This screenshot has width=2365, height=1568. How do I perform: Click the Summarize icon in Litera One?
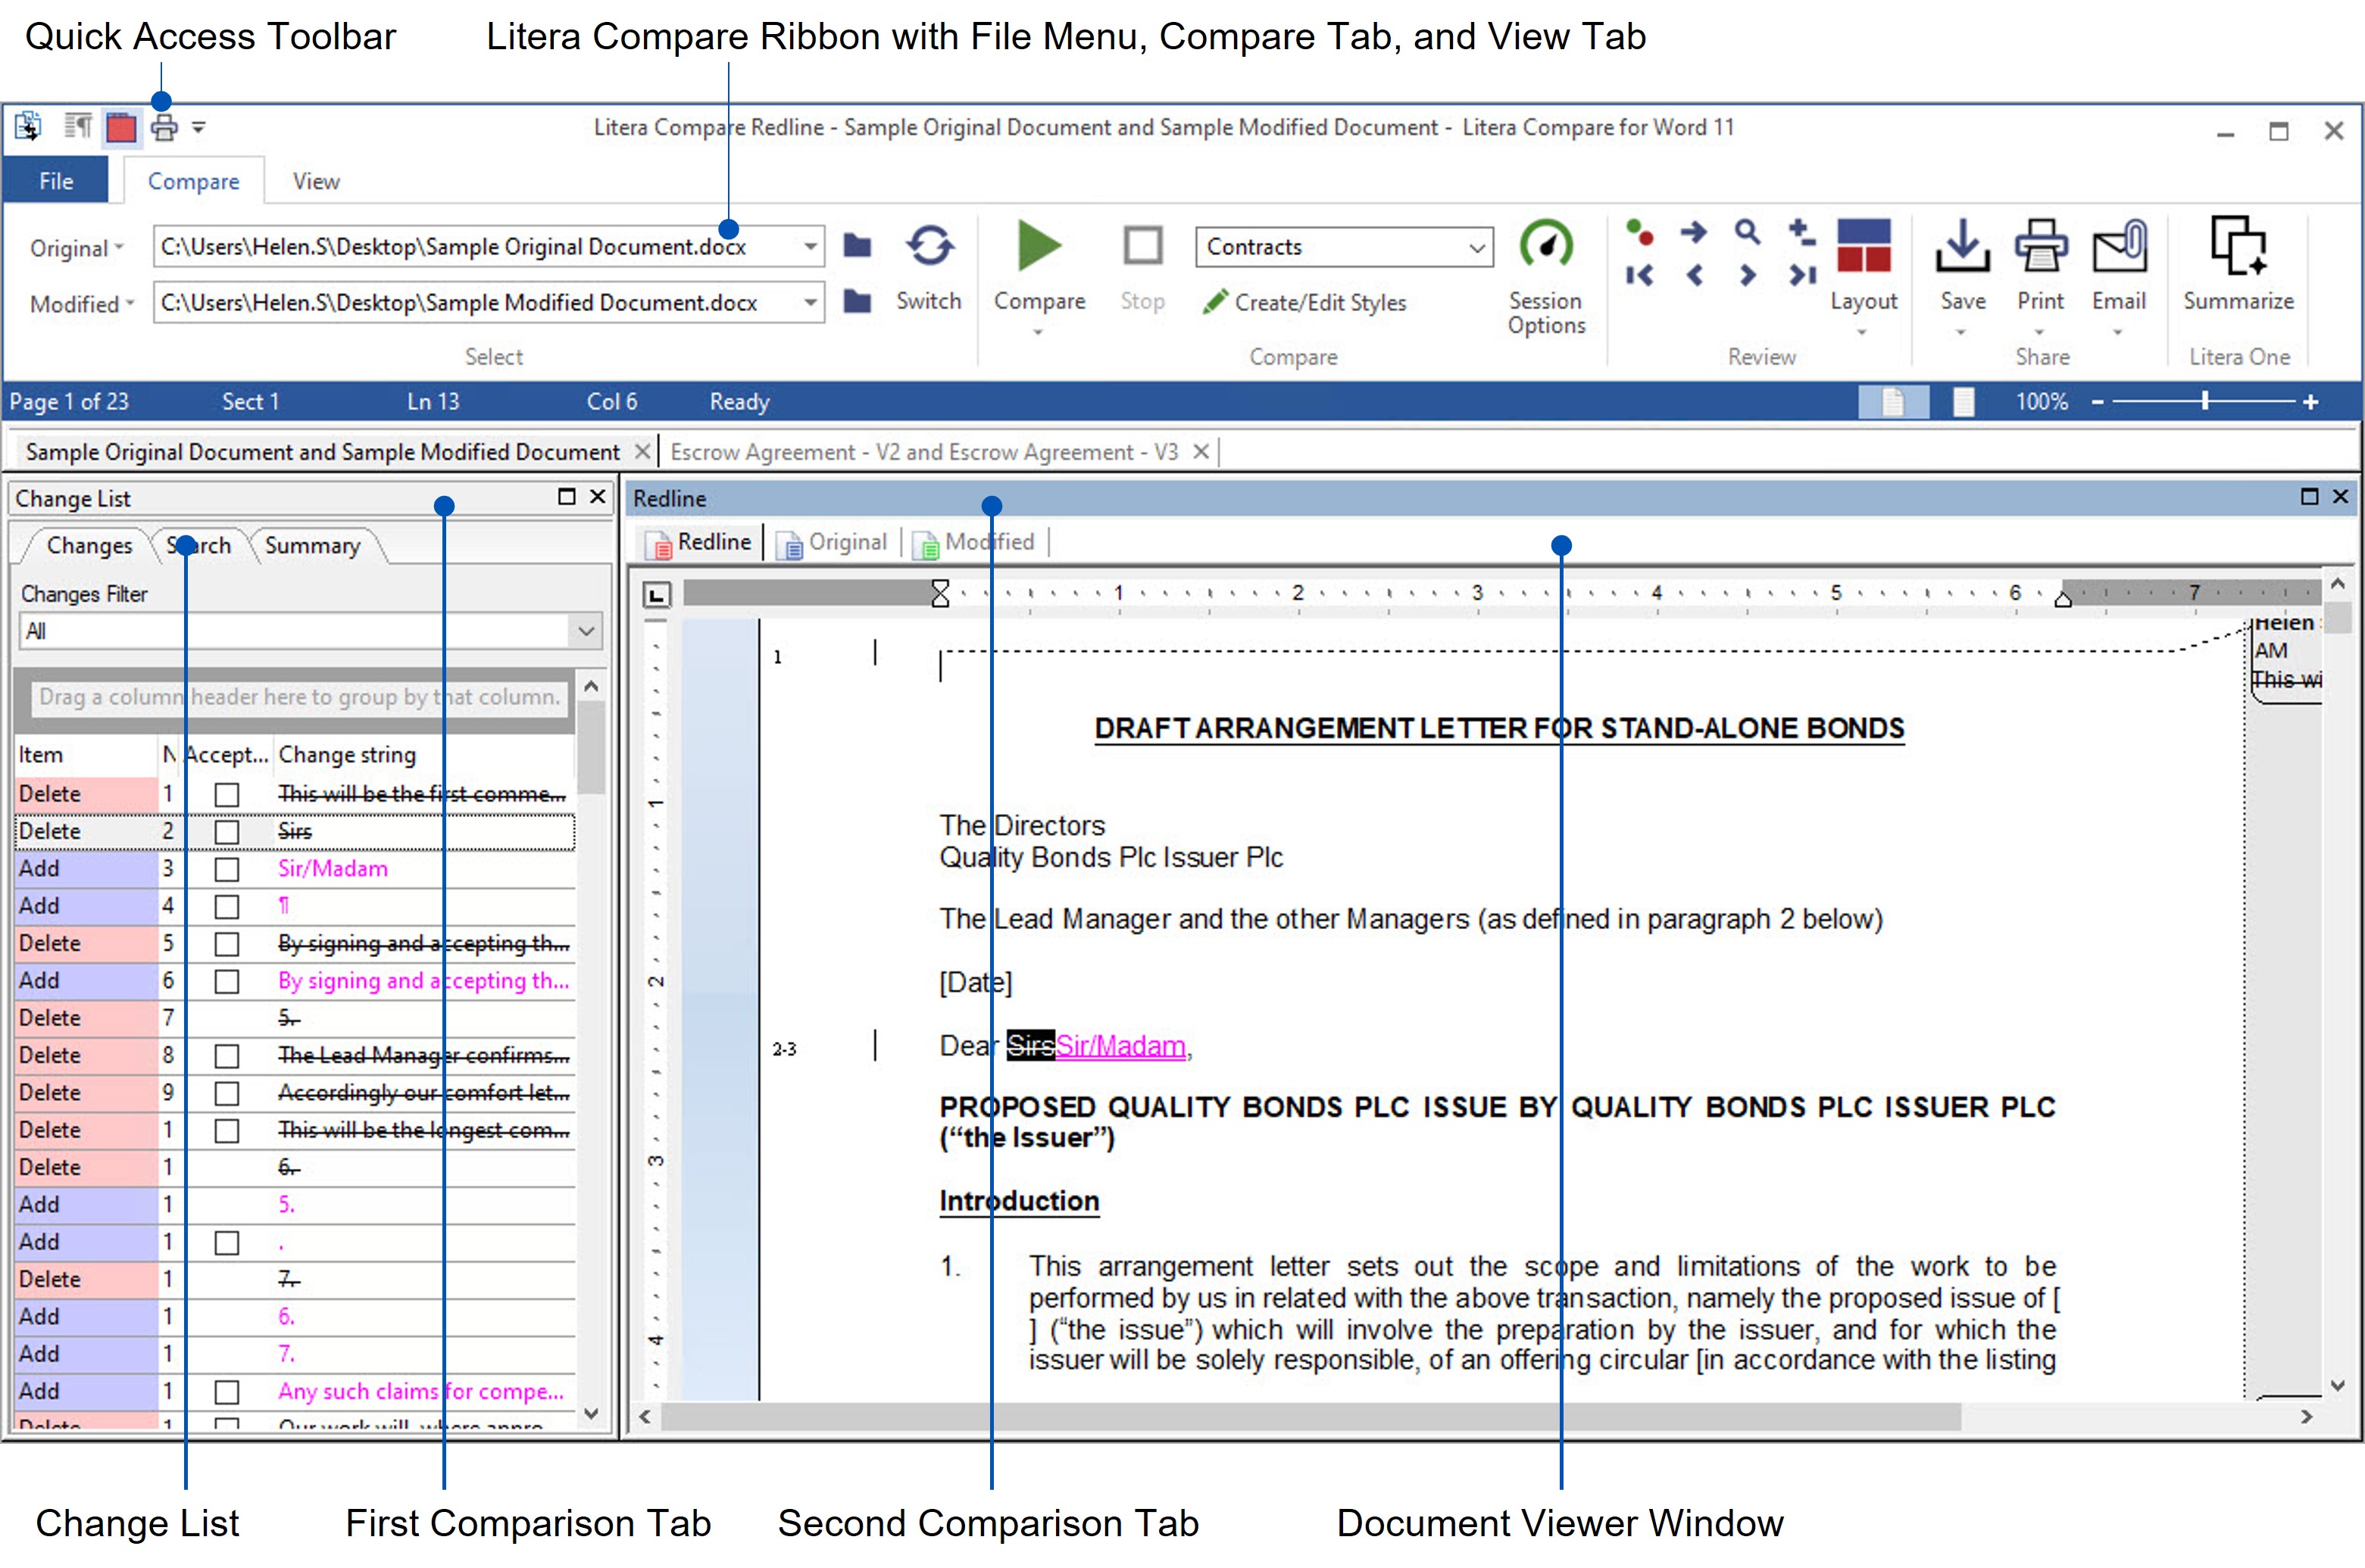[2239, 246]
